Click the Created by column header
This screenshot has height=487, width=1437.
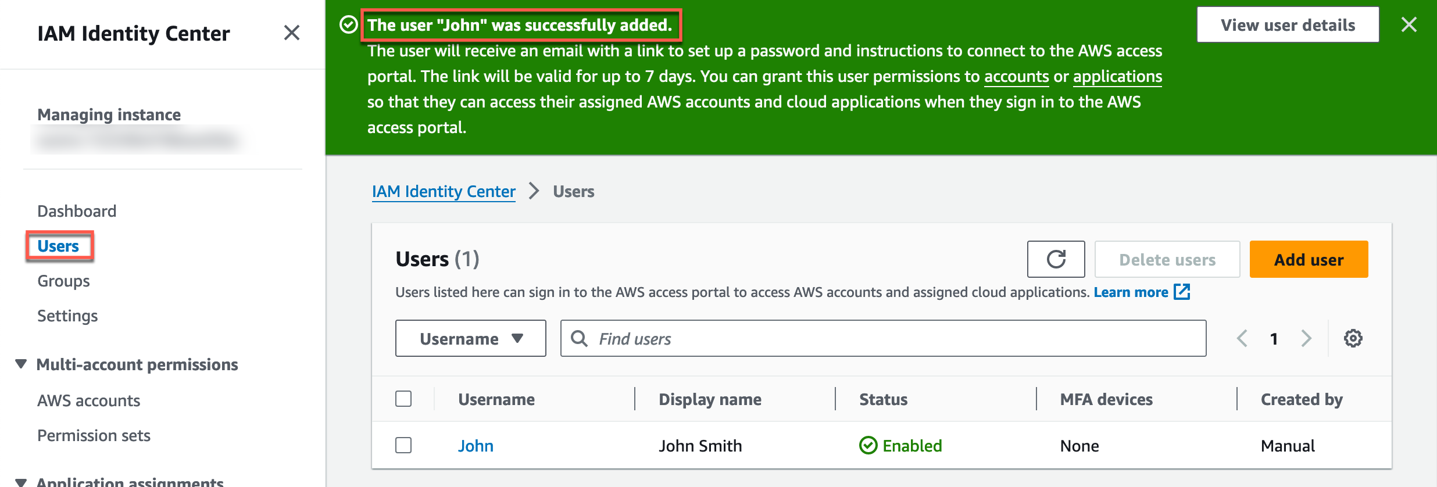[x=1302, y=399]
